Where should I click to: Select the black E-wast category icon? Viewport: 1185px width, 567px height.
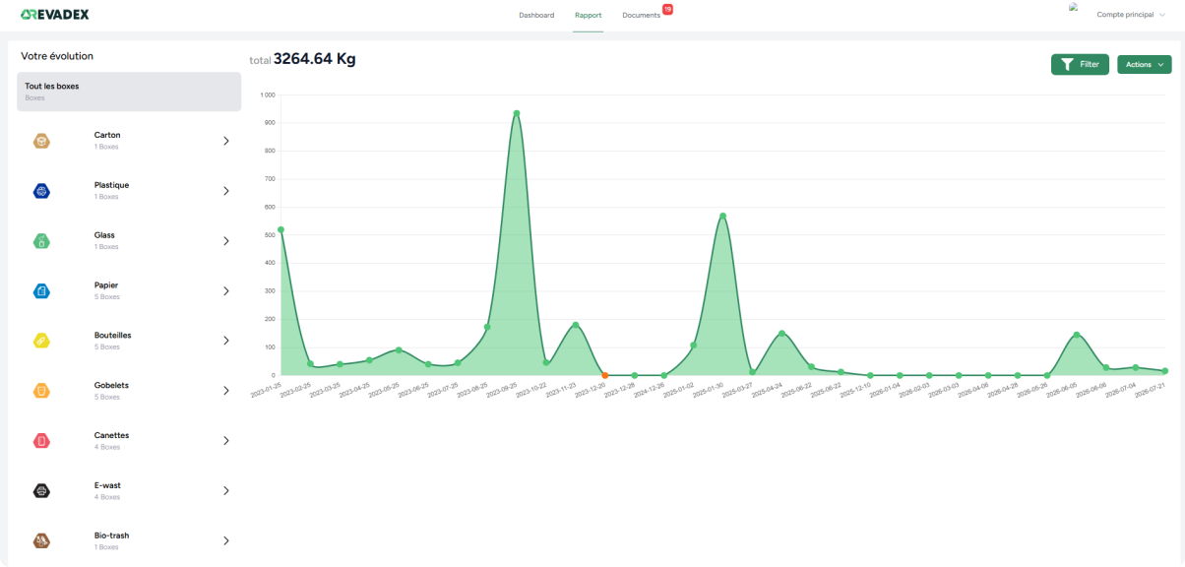tap(41, 490)
